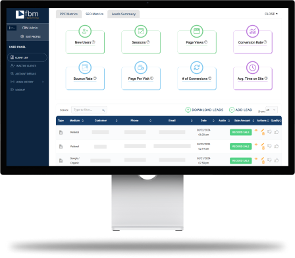Viewport: 295px width, 258px height.
Task: Click help icon beside Page Views
Action: coord(205,42)
